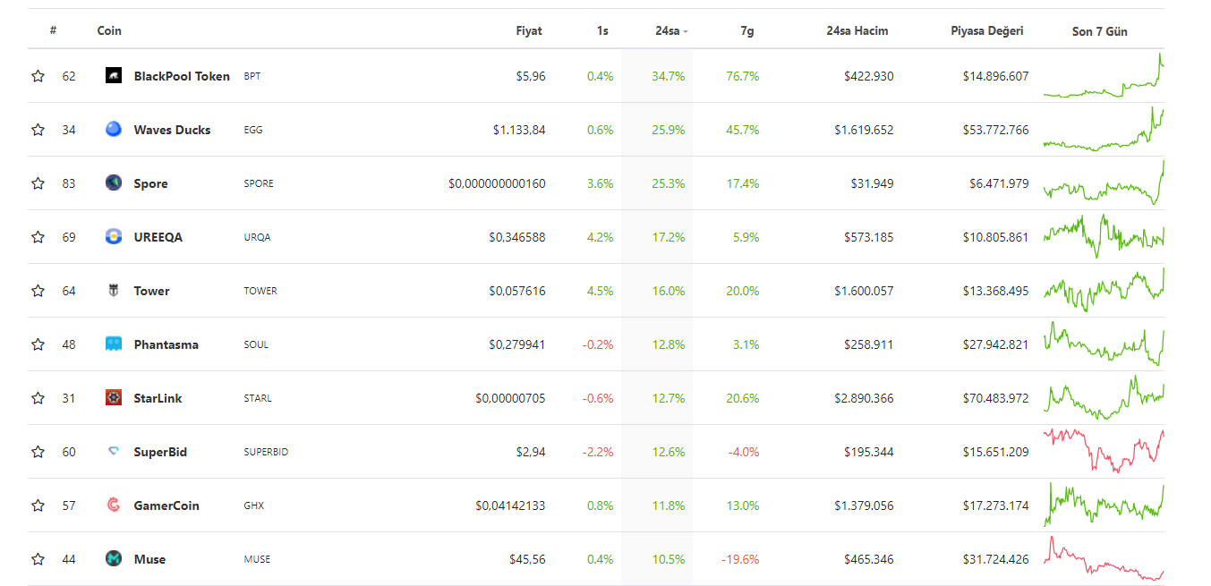Click the SUPERBID ticker symbol
Image resolution: width=1211 pixels, height=586 pixels.
(x=266, y=452)
